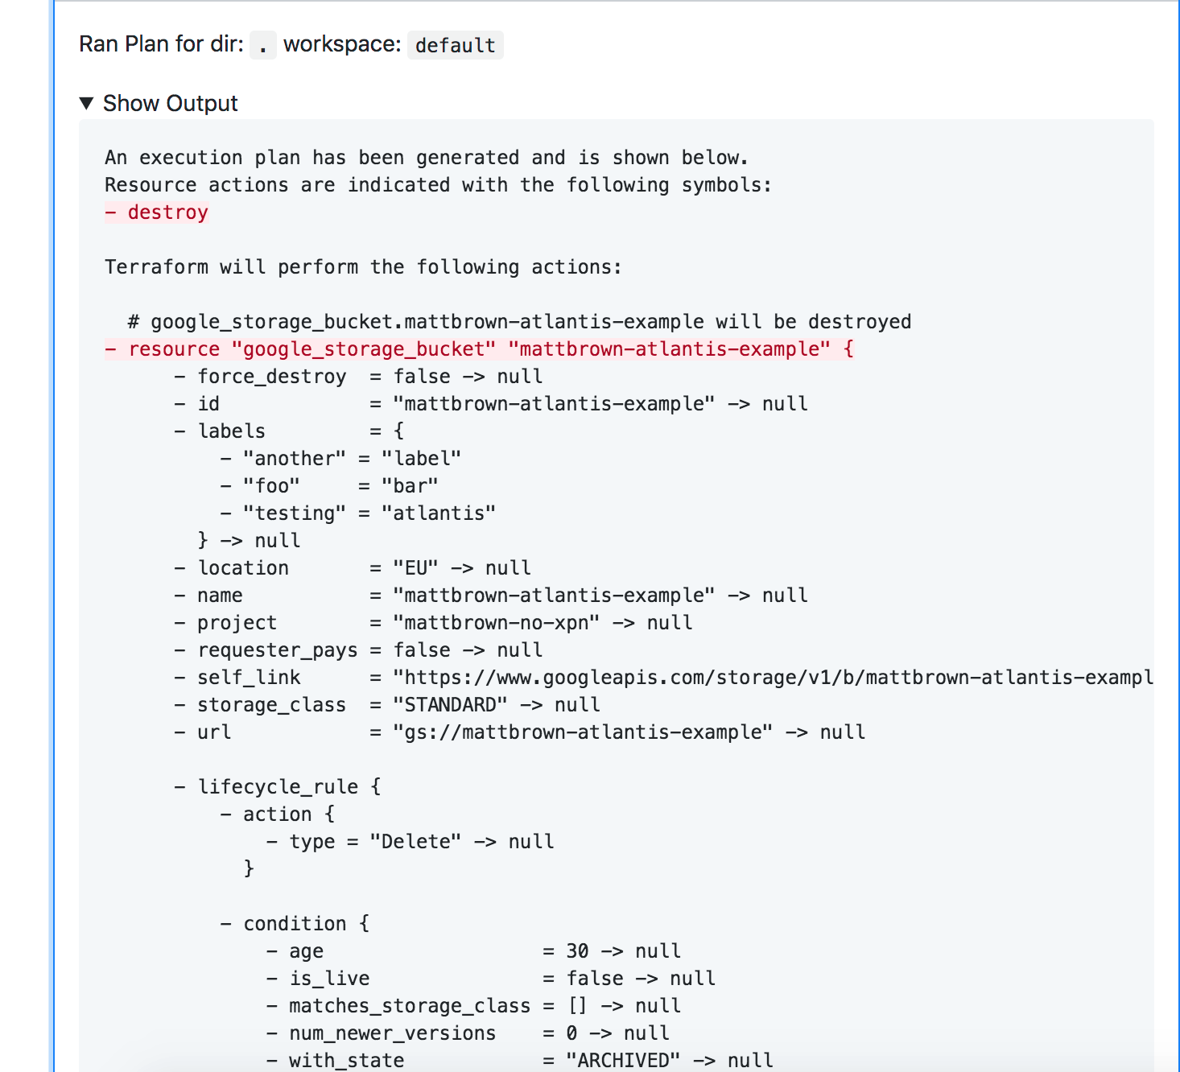Click the Show Output disclosure triangle
Image resolution: width=1180 pixels, height=1072 pixels.
[86, 103]
